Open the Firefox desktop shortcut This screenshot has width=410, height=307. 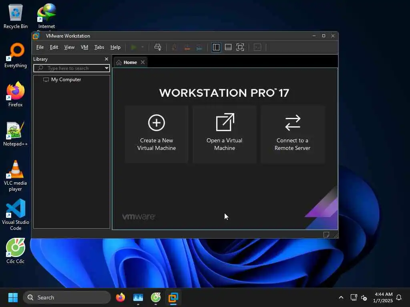point(16,94)
